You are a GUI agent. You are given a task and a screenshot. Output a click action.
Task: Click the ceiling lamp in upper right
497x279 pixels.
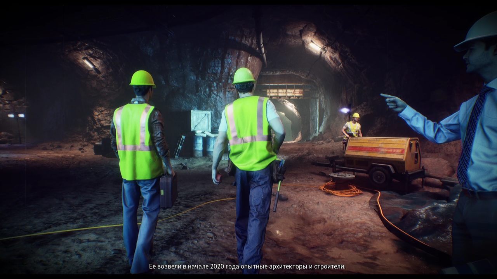315,46
